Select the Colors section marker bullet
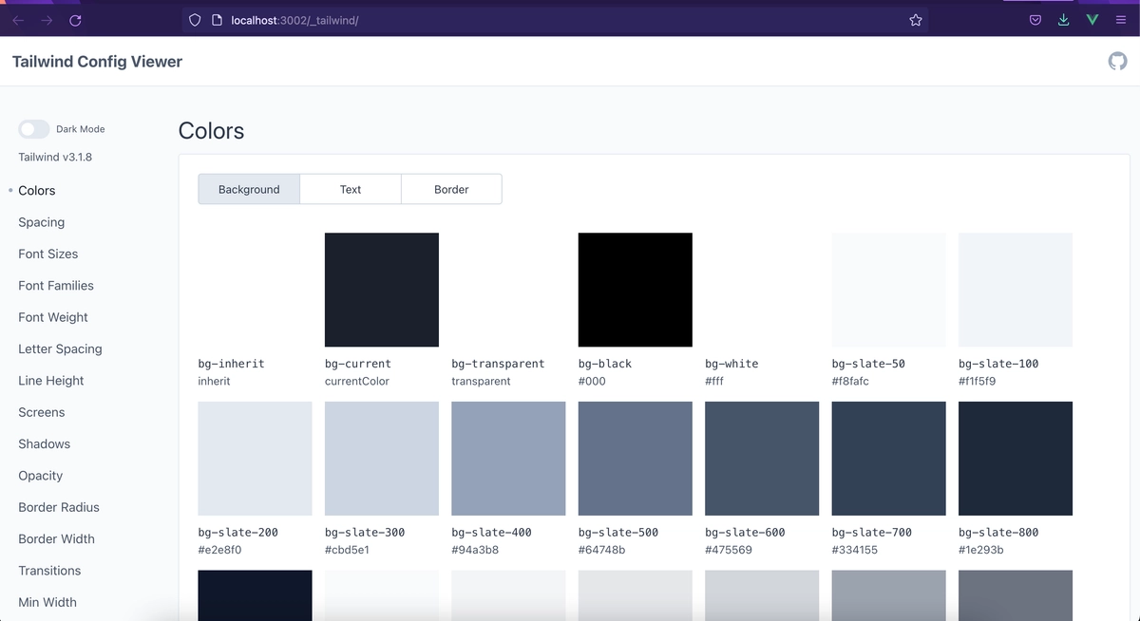Screen dimensions: 1140x621 tap(9, 190)
